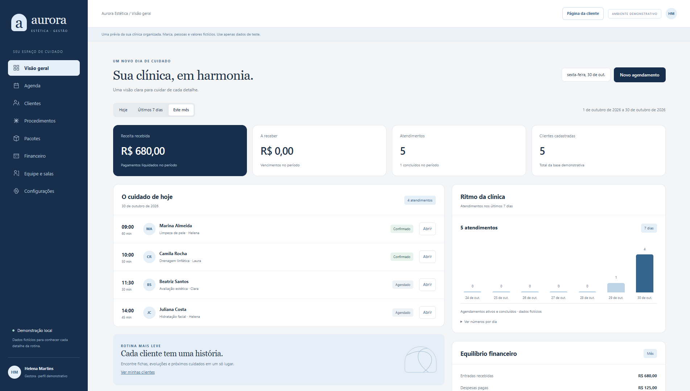Open the 7 dias range selector
The width and height of the screenshot is (690, 391).
(x=649, y=228)
